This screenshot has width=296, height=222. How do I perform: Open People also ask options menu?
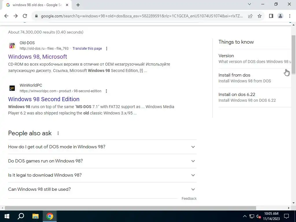(x=58, y=133)
